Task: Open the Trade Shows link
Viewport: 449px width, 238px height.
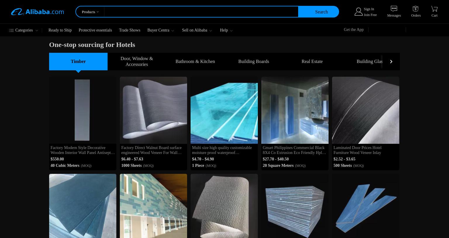Action: click(129, 30)
